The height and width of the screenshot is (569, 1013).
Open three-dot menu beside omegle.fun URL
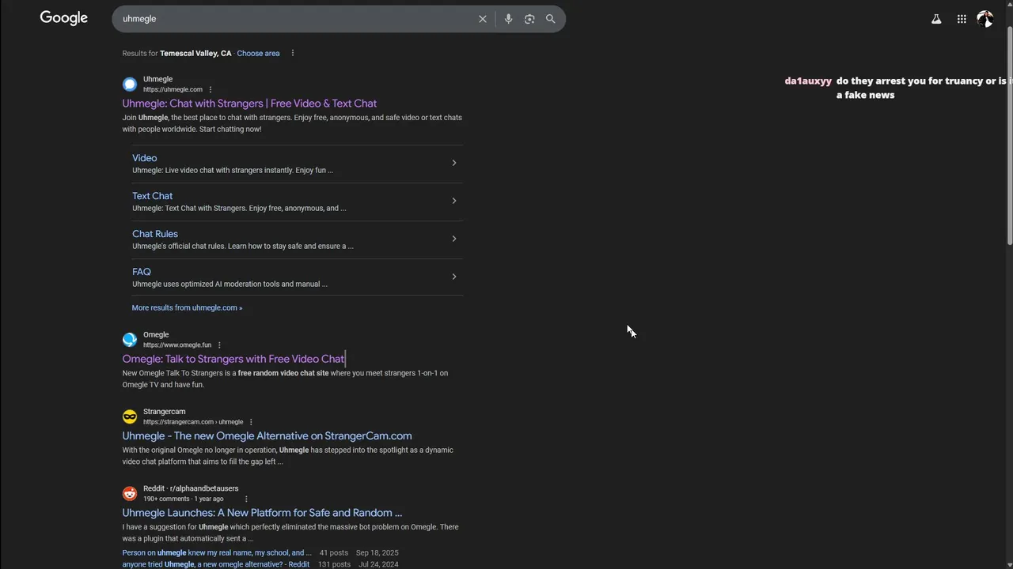219,345
